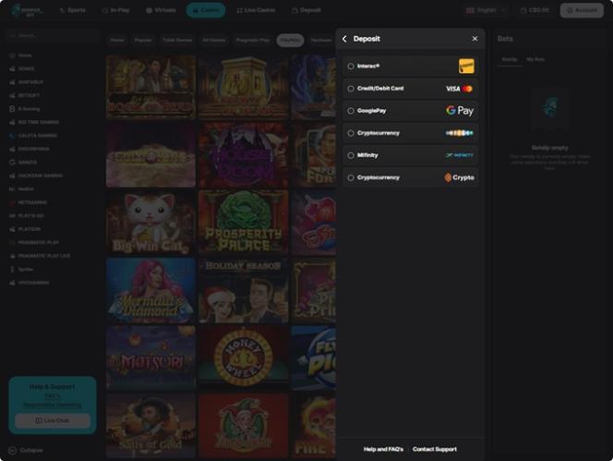Click Home icon in left sidebar

tap(12, 55)
